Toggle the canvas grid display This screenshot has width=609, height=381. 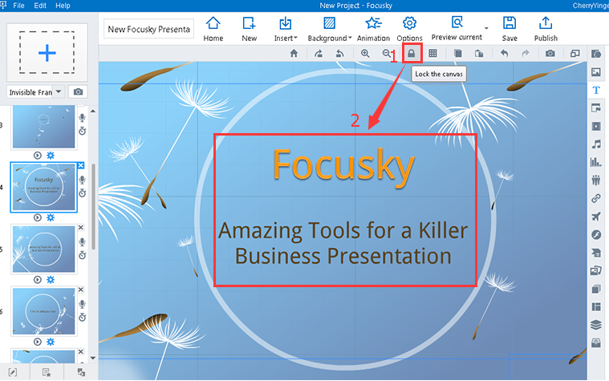(x=432, y=54)
